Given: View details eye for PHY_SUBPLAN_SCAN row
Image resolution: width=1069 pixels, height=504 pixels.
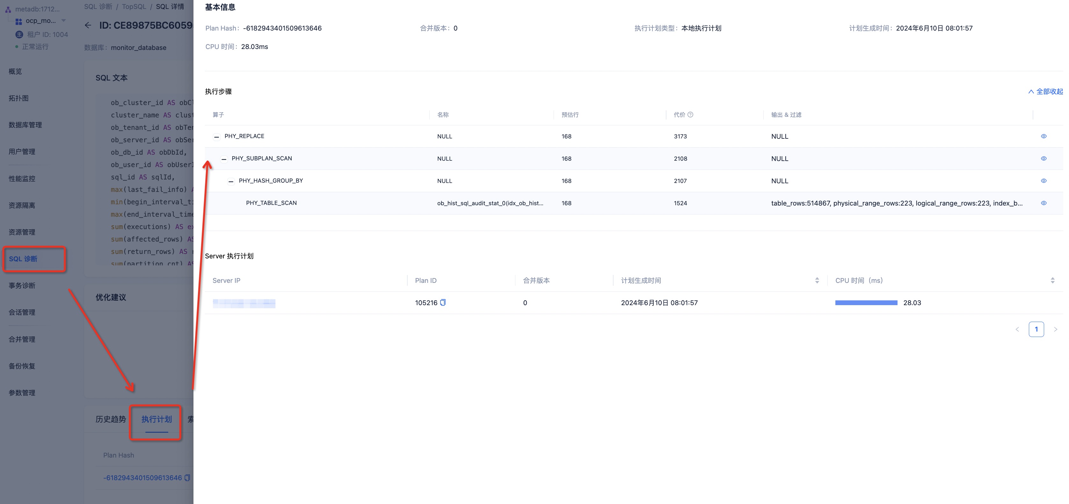Looking at the screenshot, I should pos(1043,158).
